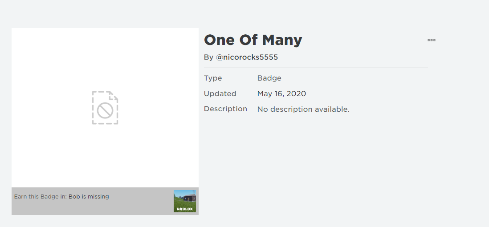Select the Badge type value
The width and height of the screenshot is (489, 227).
coord(269,78)
